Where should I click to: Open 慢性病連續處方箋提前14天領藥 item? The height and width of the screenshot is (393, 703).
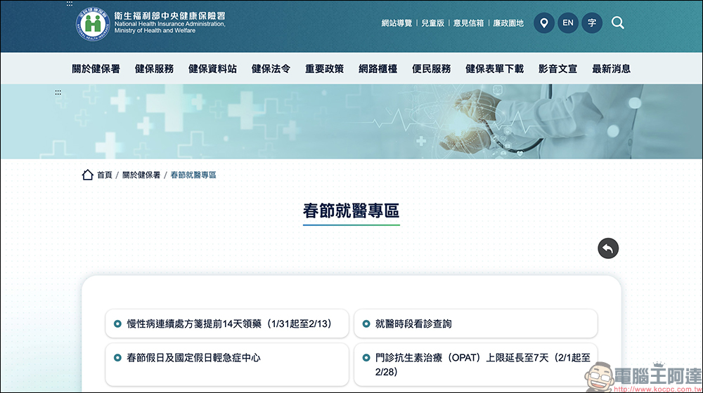point(227,324)
